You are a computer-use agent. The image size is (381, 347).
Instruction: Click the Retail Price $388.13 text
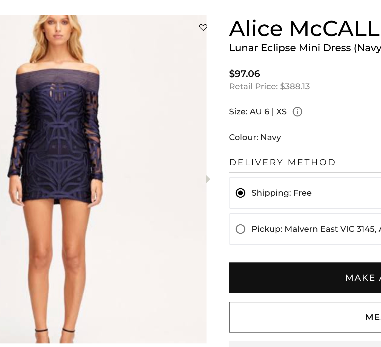(x=270, y=86)
